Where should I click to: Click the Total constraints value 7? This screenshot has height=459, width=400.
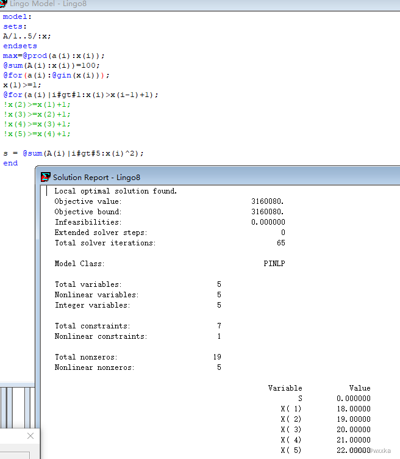(x=220, y=326)
